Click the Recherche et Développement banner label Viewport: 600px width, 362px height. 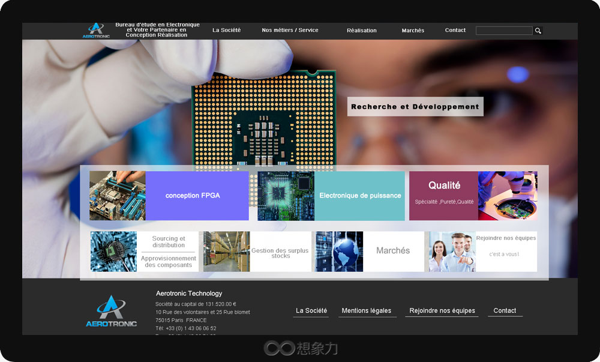click(x=415, y=107)
